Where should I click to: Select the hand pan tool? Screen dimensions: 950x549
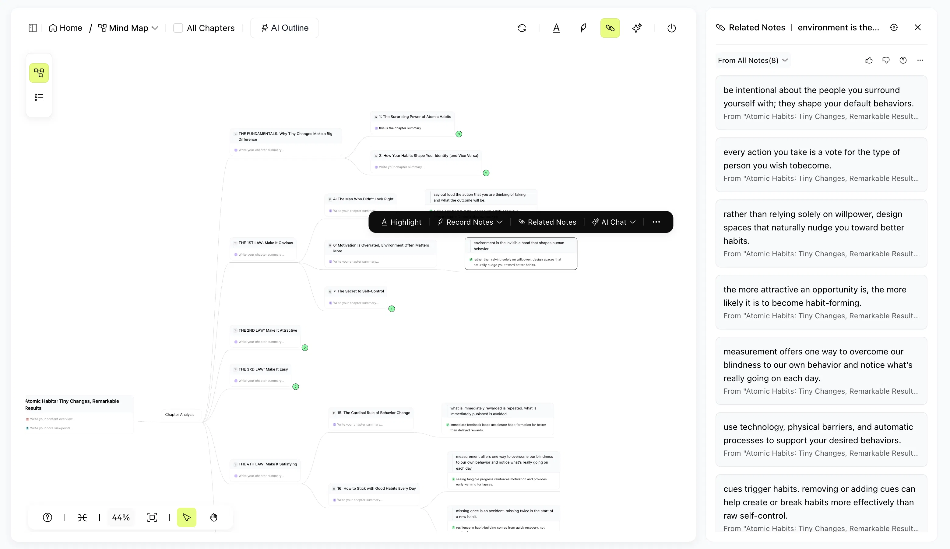213,517
